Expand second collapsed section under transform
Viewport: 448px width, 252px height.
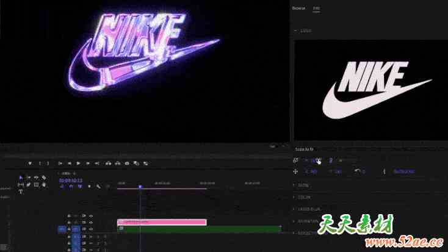294,197
